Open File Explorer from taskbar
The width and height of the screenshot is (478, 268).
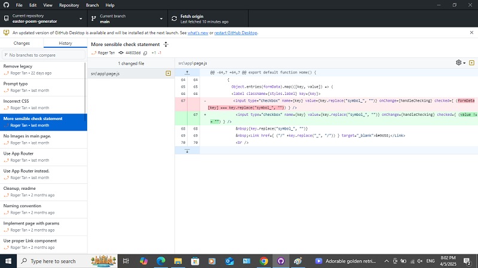(177, 261)
